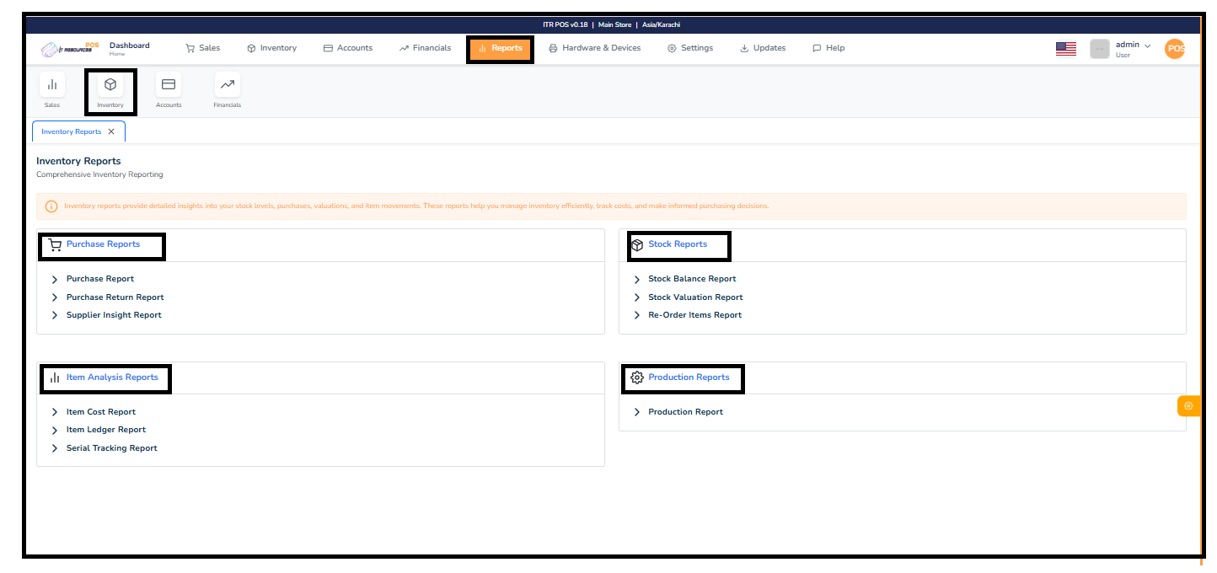Expand the Purchase Return Report entry

[115, 297]
